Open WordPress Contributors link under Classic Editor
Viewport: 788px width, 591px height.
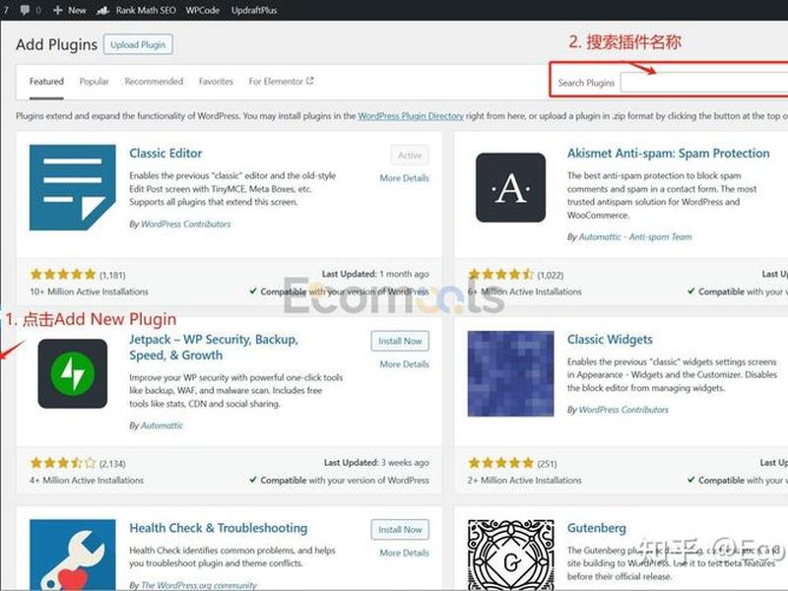186,225
